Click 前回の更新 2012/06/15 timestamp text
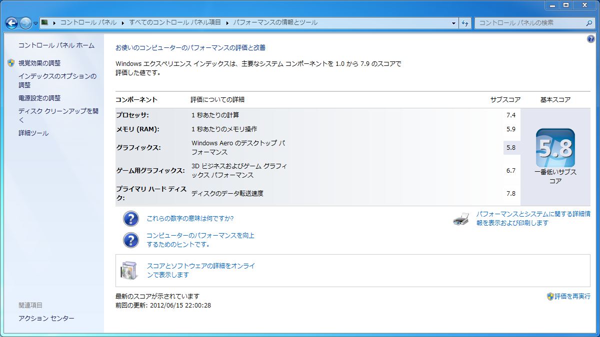Screen dimensions: 600x337 click(x=163, y=306)
